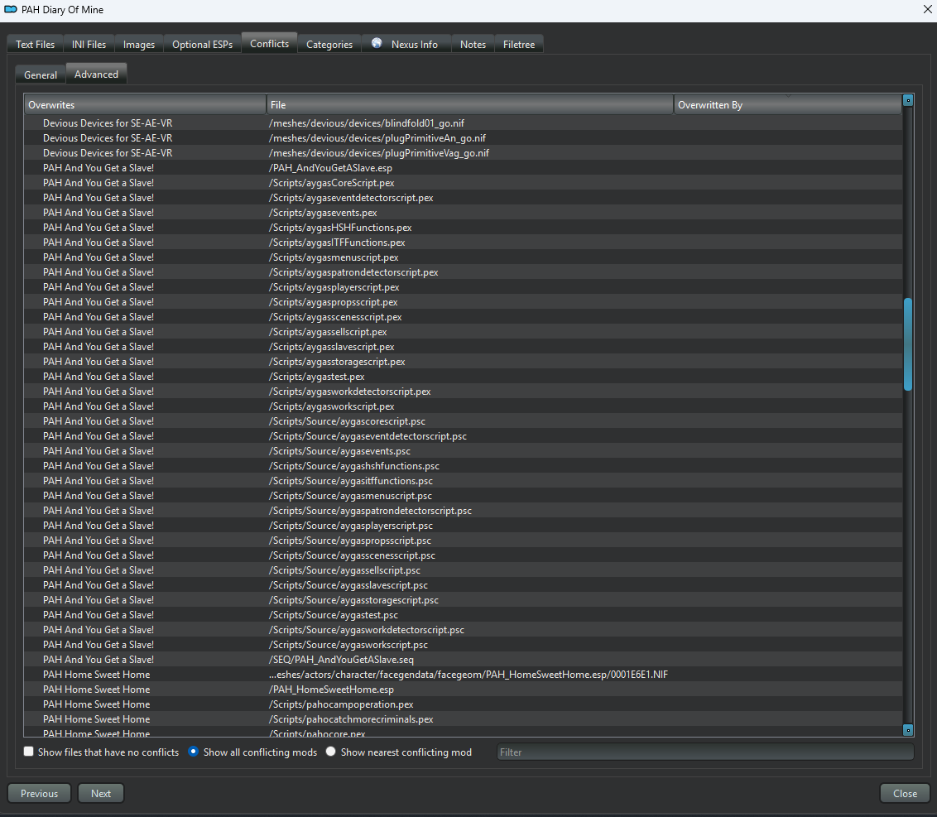Open the Optional ESPs tab
Screen dimensions: 937x817
(x=202, y=44)
